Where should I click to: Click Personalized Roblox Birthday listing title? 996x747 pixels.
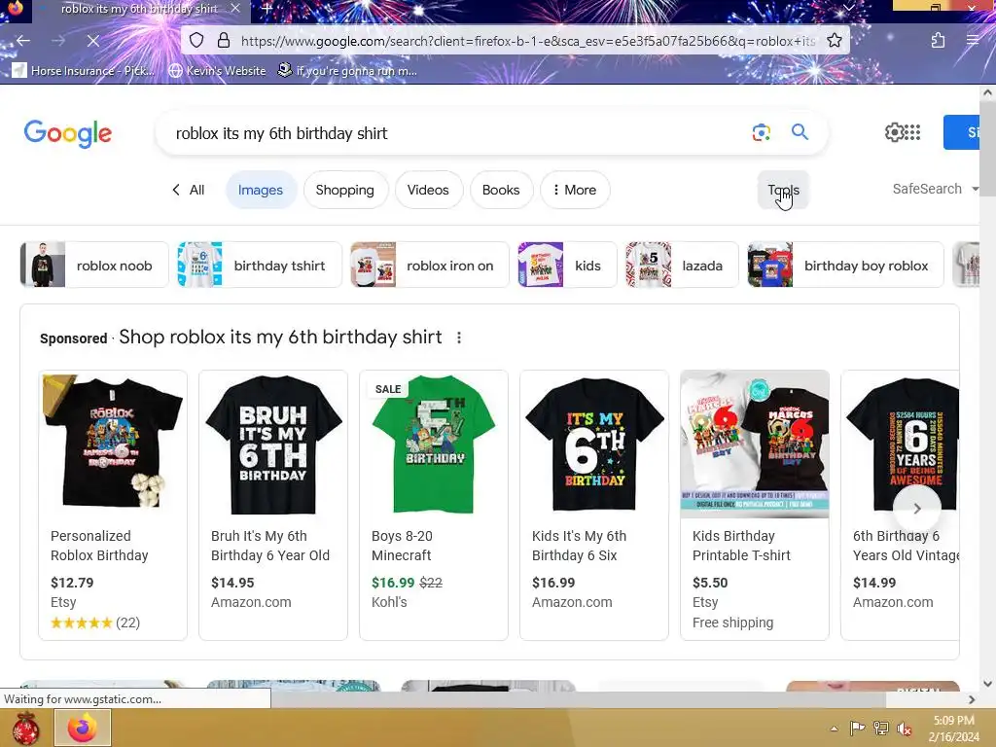point(99,546)
